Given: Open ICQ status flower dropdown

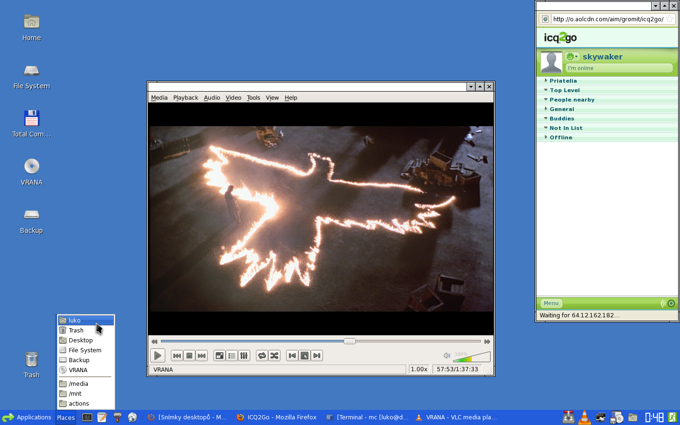Looking at the screenshot, I should click(x=572, y=57).
